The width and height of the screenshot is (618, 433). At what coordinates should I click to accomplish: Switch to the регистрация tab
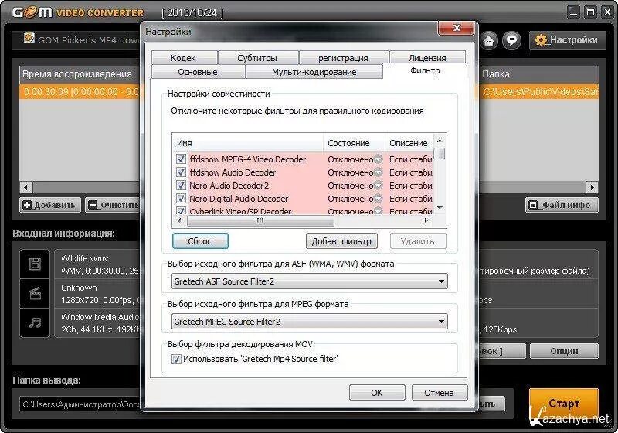[x=343, y=57]
